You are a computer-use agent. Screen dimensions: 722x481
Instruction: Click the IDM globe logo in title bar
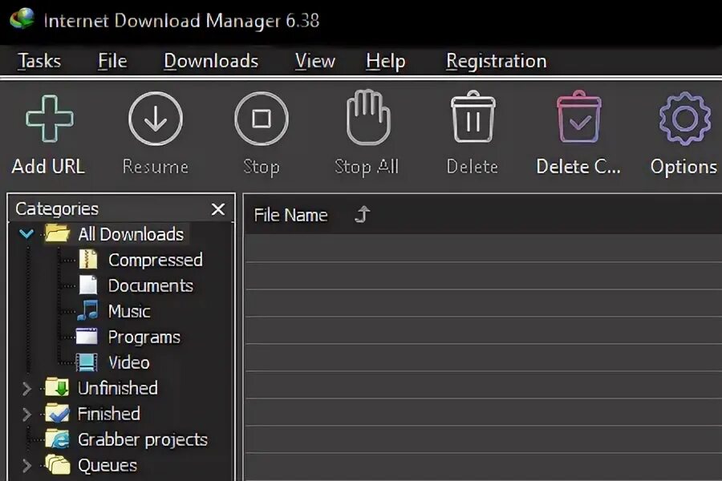(22, 19)
